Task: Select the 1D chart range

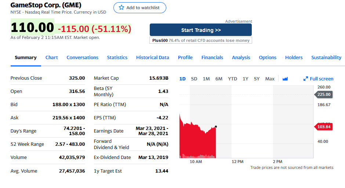Action: (182, 79)
